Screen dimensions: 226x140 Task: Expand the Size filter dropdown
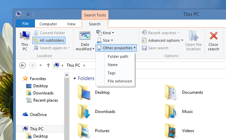coord(105,40)
